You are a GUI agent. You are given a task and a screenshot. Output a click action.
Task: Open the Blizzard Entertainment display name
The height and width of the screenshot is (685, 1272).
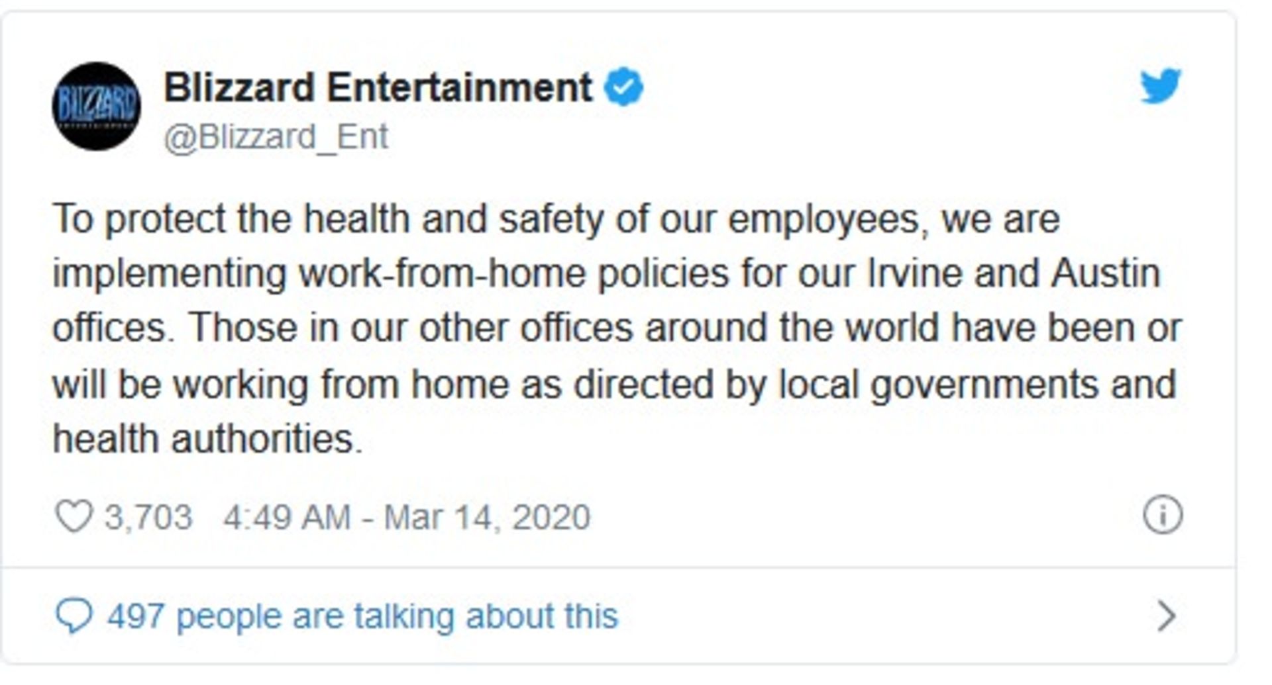378,87
